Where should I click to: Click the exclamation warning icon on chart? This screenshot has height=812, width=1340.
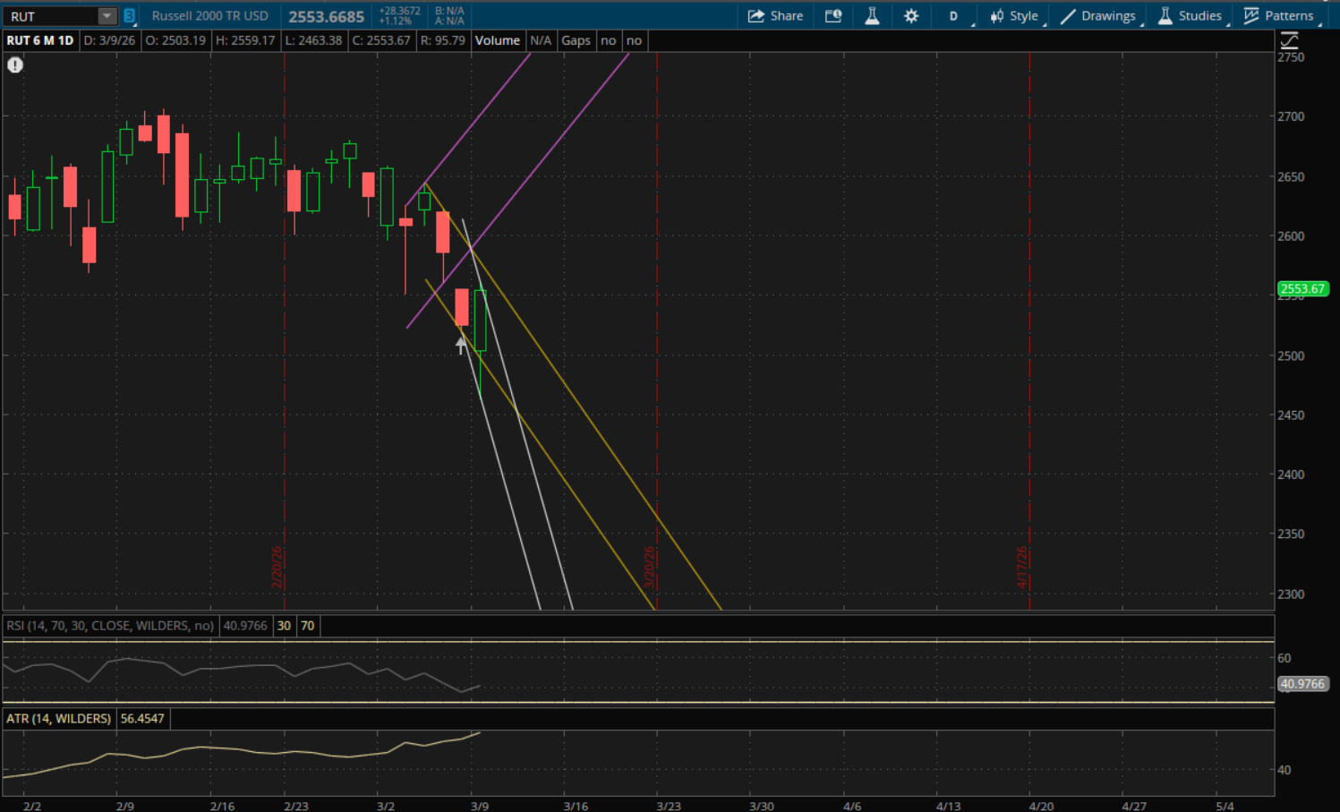[x=15, y=64]
